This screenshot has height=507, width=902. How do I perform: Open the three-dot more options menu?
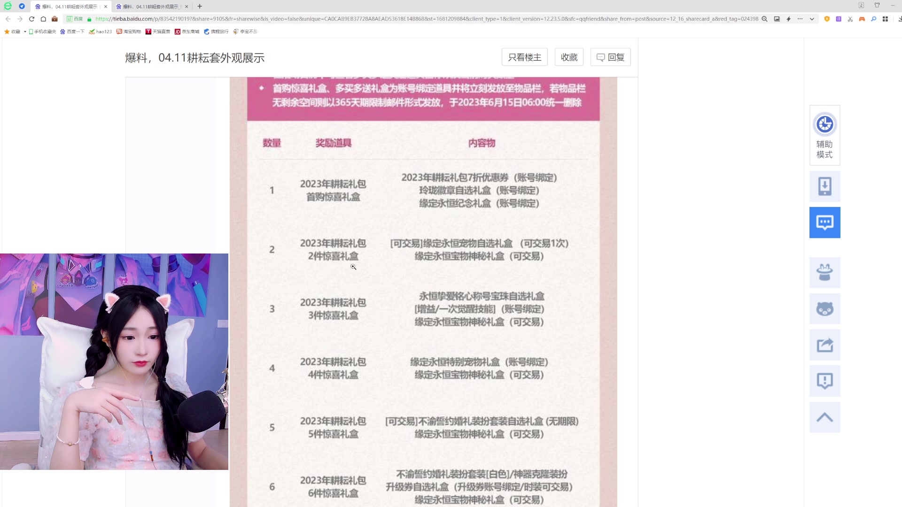[799, 19]
